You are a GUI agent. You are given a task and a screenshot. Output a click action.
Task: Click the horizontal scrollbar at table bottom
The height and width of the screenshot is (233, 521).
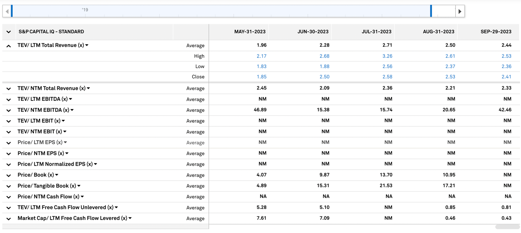coord(507,227)
